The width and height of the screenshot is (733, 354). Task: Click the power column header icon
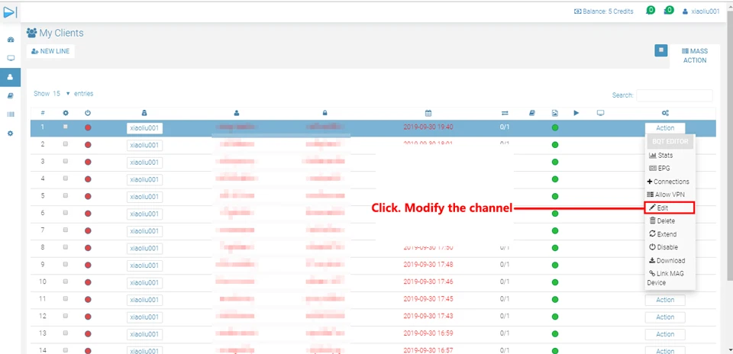[88, 113]
